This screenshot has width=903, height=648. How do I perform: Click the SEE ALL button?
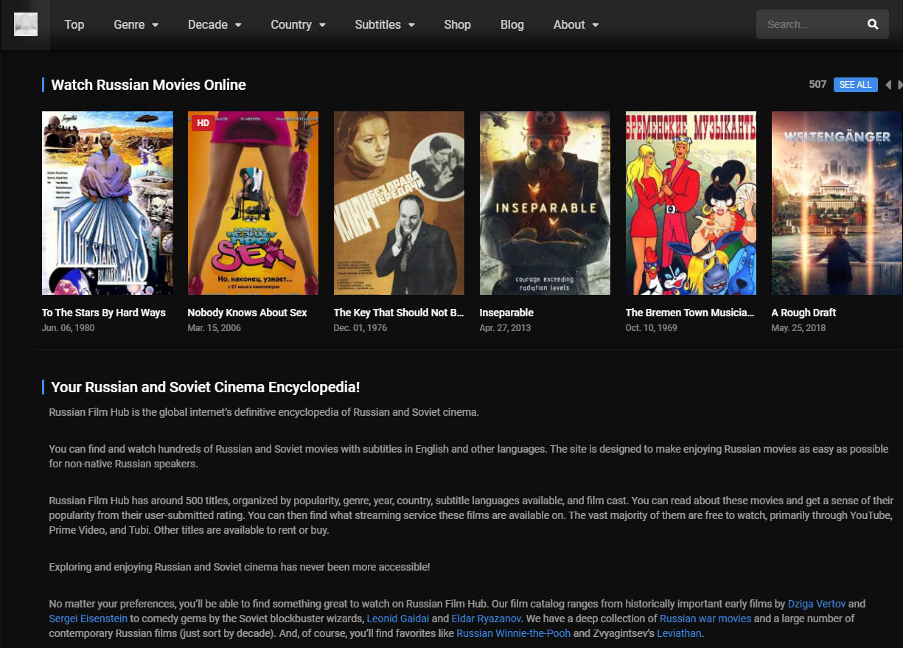pos(855,85)
